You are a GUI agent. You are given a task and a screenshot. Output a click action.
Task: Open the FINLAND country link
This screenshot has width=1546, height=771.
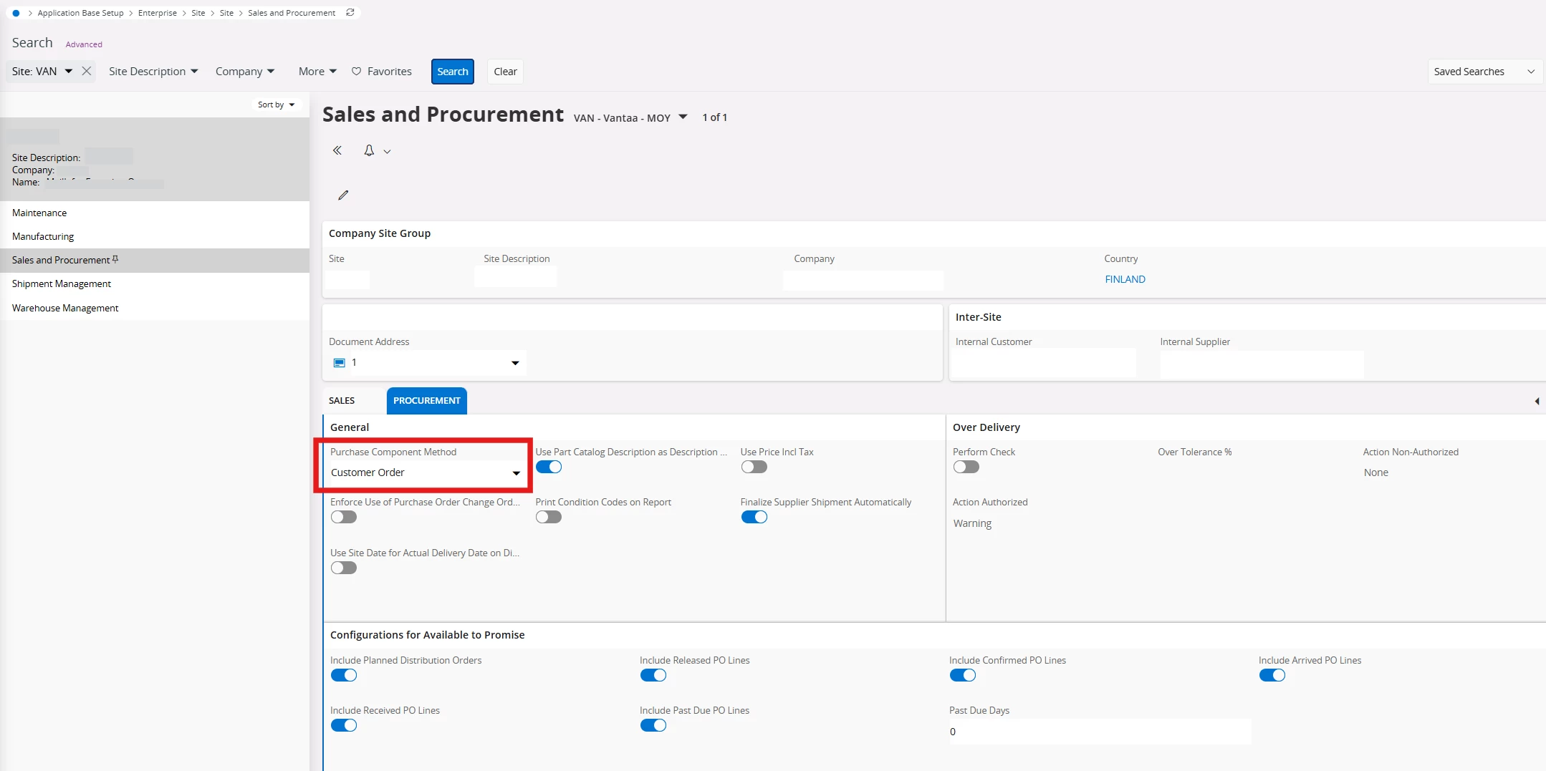[x=1125, y=279]
